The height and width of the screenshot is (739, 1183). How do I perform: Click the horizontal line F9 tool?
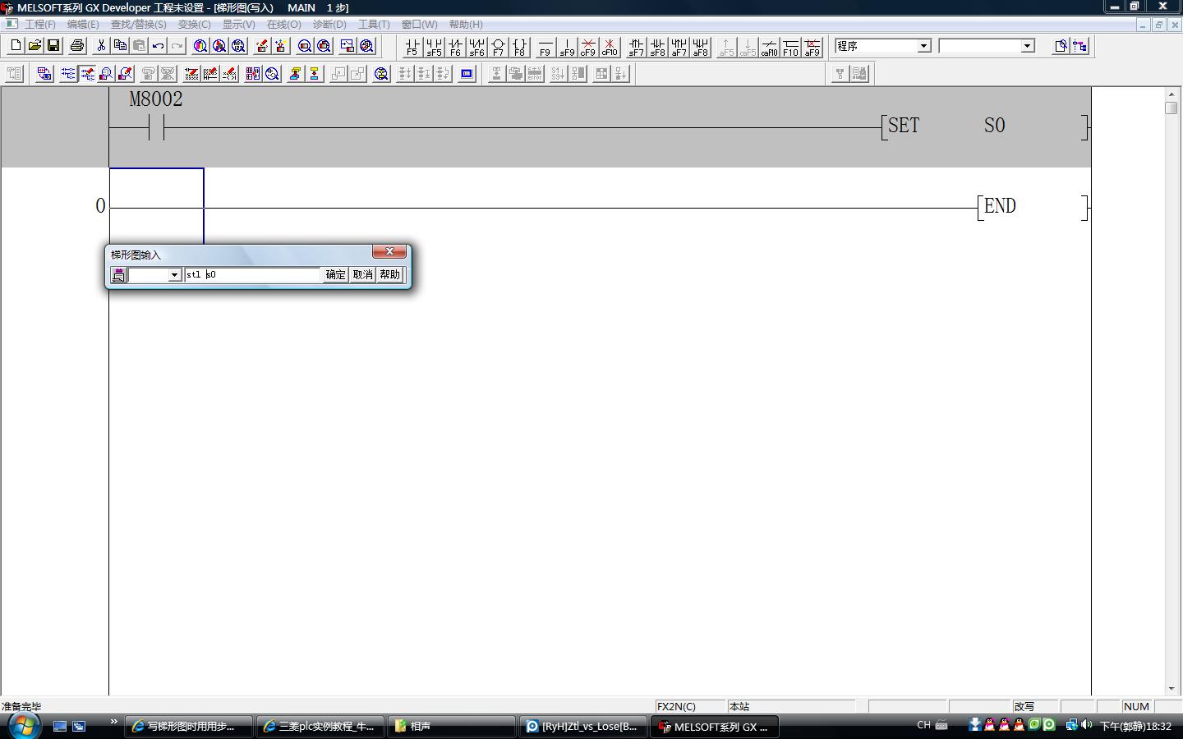click(545, 47)
